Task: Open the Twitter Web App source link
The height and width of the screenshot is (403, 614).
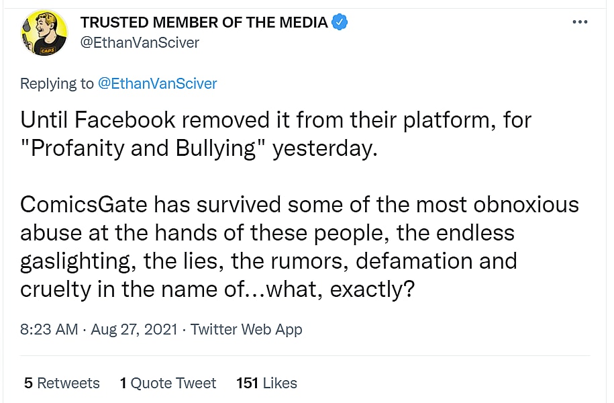Action: (x=246, y=329)
